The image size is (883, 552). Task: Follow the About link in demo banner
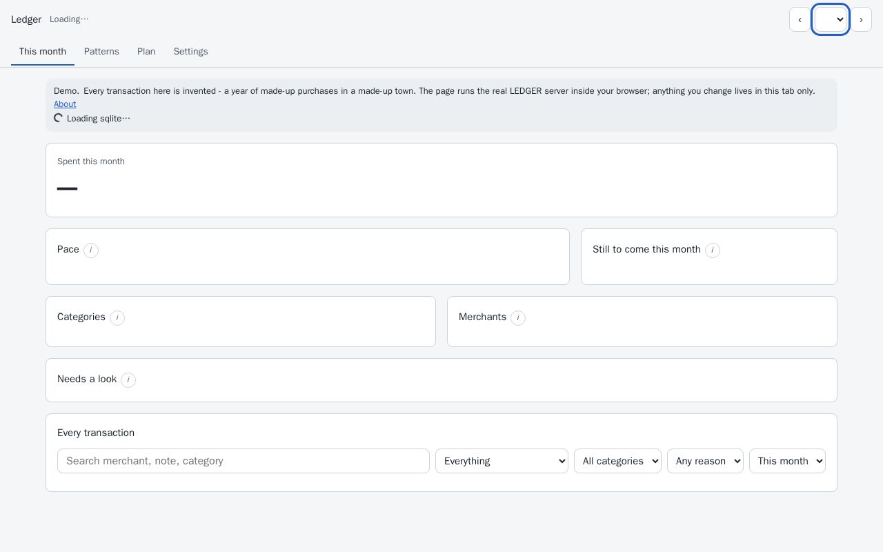pyautogui.click(x=65, y=104)
